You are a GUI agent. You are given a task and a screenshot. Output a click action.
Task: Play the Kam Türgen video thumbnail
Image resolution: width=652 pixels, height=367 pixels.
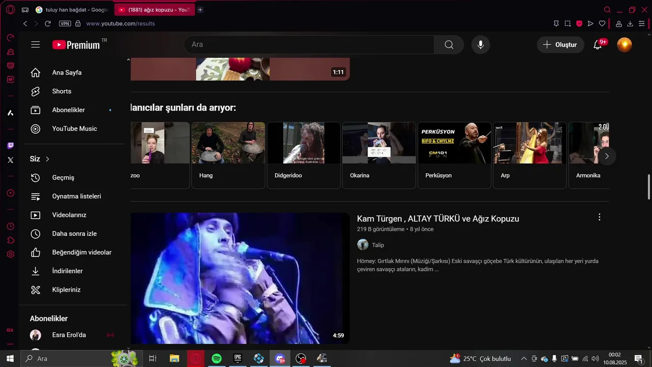click(240, 278)
